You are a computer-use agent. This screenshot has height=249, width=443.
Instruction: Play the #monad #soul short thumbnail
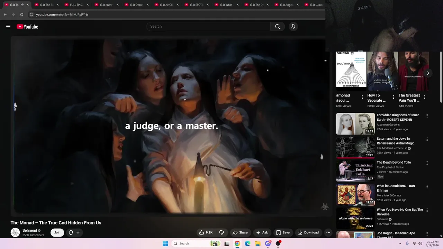[351, 71]
